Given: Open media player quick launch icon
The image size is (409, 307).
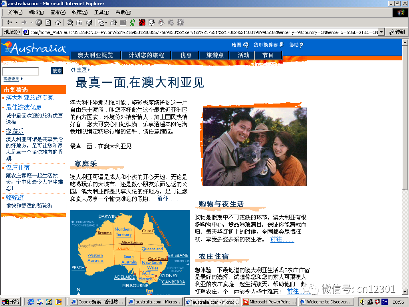Looking at the screenshot, I should pyautogui.click(x=58, y=302).
